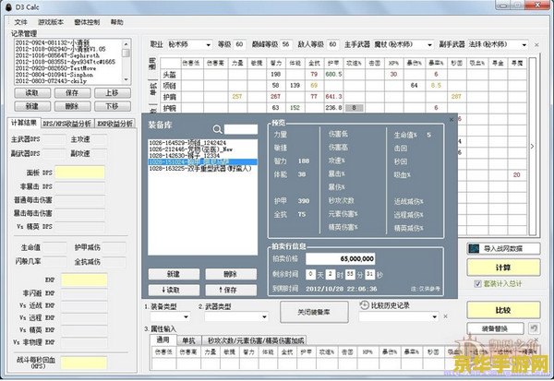The height and width of the screenshot is (381, 554).
Task: Click ↑保存 button in 装备库 panel
Action: pyautogui.click(x=231, y=290)
